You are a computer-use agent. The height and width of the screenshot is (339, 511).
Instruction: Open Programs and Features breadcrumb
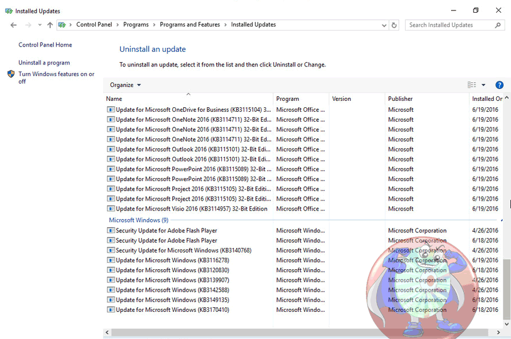(x=190, y=24)
